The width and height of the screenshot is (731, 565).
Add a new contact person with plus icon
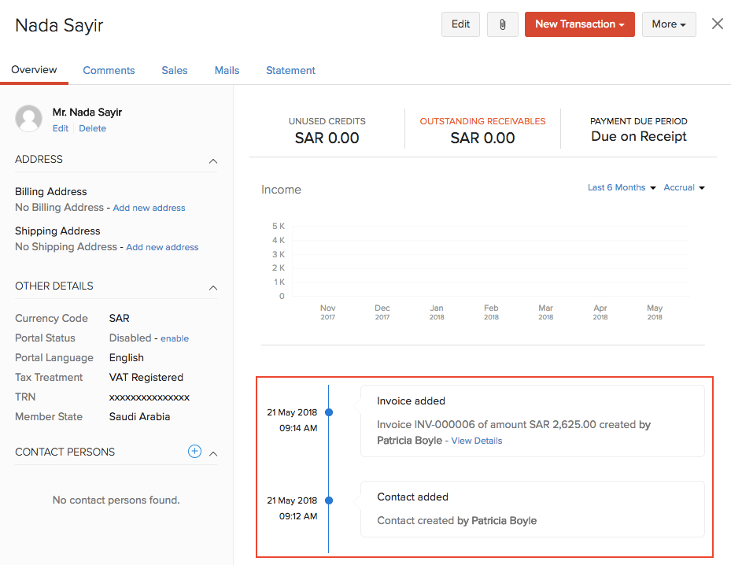[x=194, y=452]
